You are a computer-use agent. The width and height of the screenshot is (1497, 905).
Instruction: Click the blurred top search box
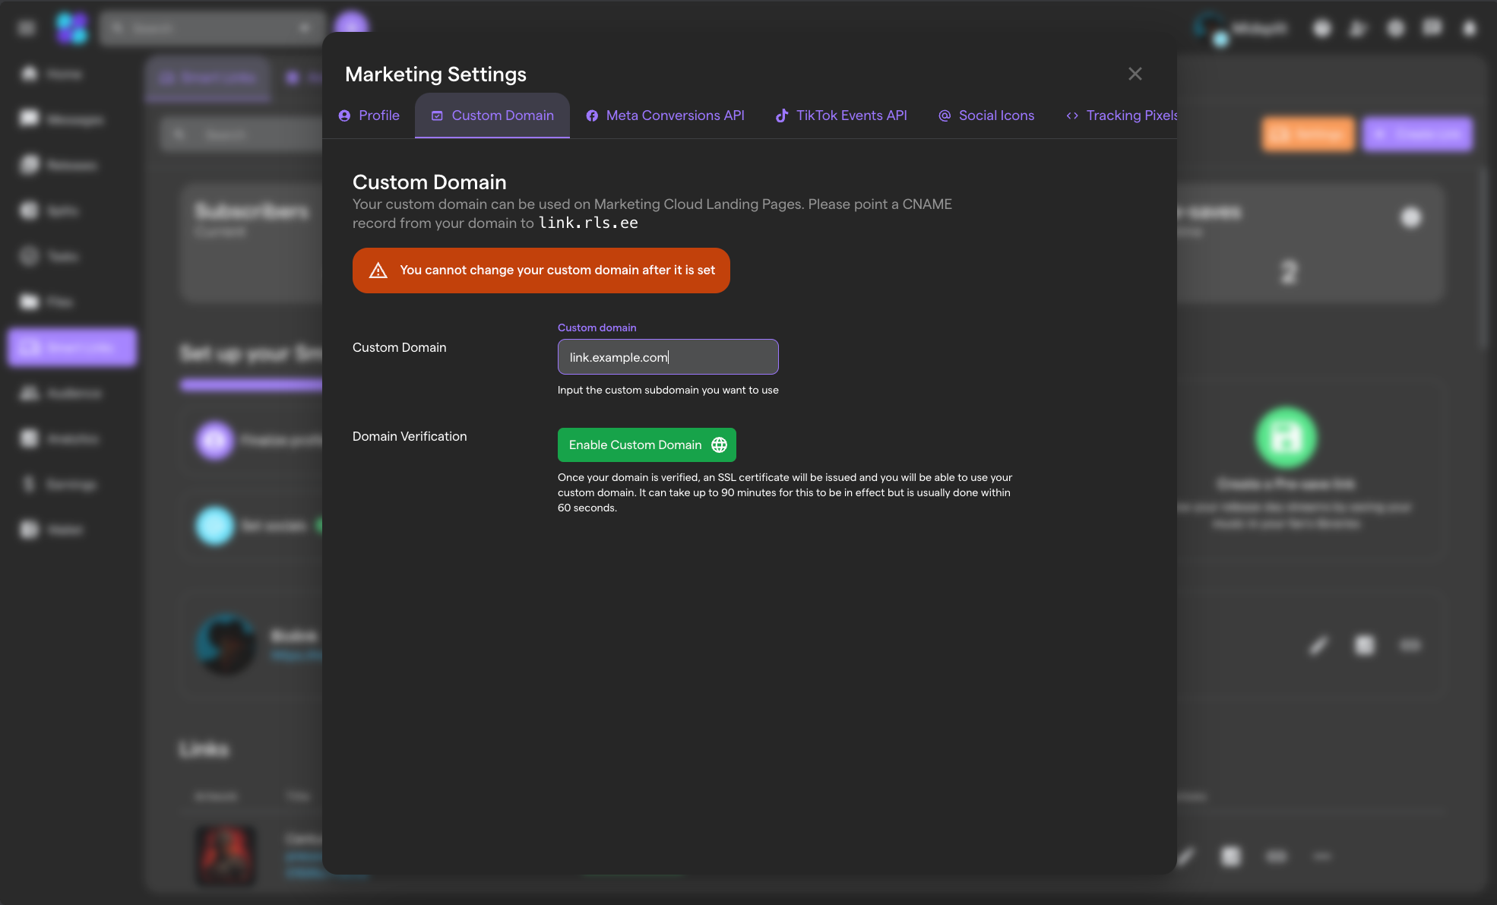[x=212, y=28]
